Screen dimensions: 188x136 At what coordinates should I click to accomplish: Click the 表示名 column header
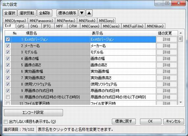click(x=123, y=33)
